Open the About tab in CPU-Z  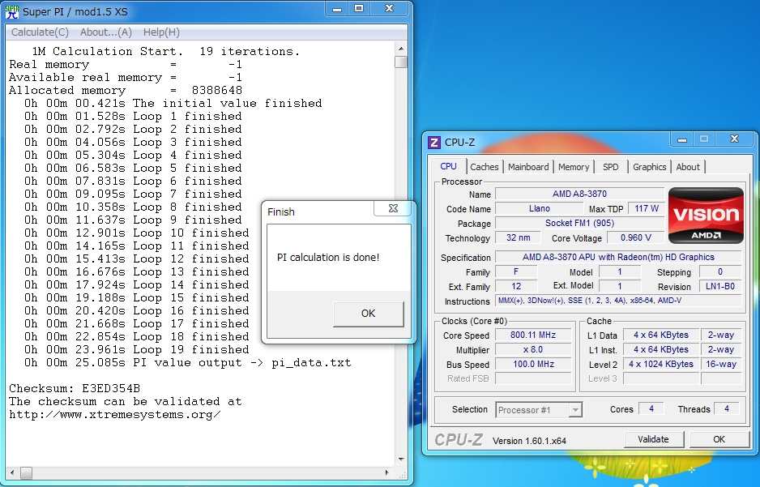(688, 167)
